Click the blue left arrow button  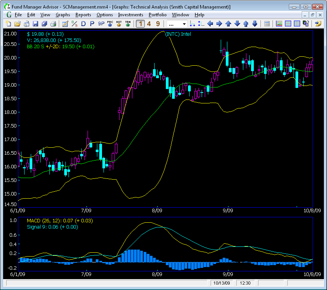210,24
